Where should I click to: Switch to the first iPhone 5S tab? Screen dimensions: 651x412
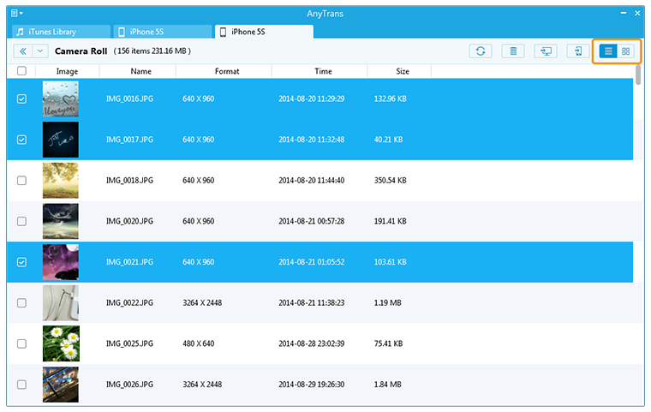(x=161, y=32)
